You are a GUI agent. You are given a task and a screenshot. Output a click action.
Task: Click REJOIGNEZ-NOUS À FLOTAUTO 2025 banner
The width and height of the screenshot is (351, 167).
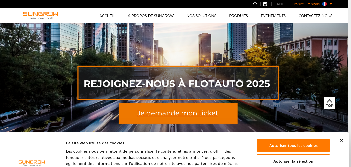178,83
